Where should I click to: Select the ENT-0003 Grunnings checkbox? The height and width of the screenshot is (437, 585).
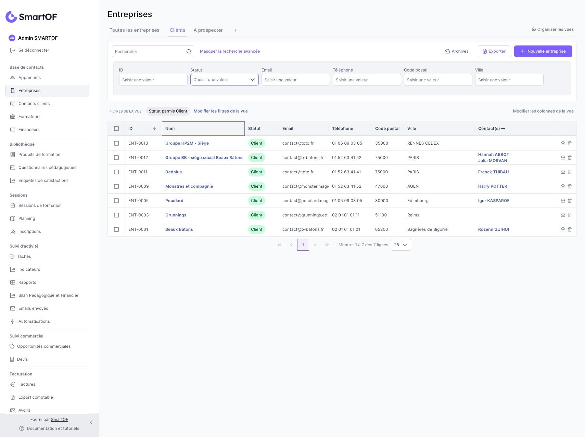click(x=116, y=215)
